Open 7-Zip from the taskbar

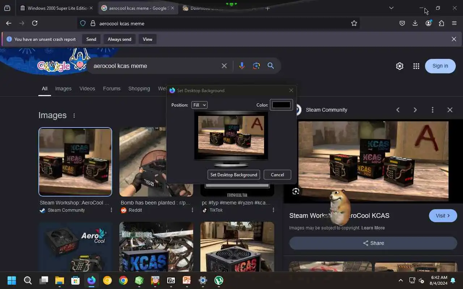171,280
